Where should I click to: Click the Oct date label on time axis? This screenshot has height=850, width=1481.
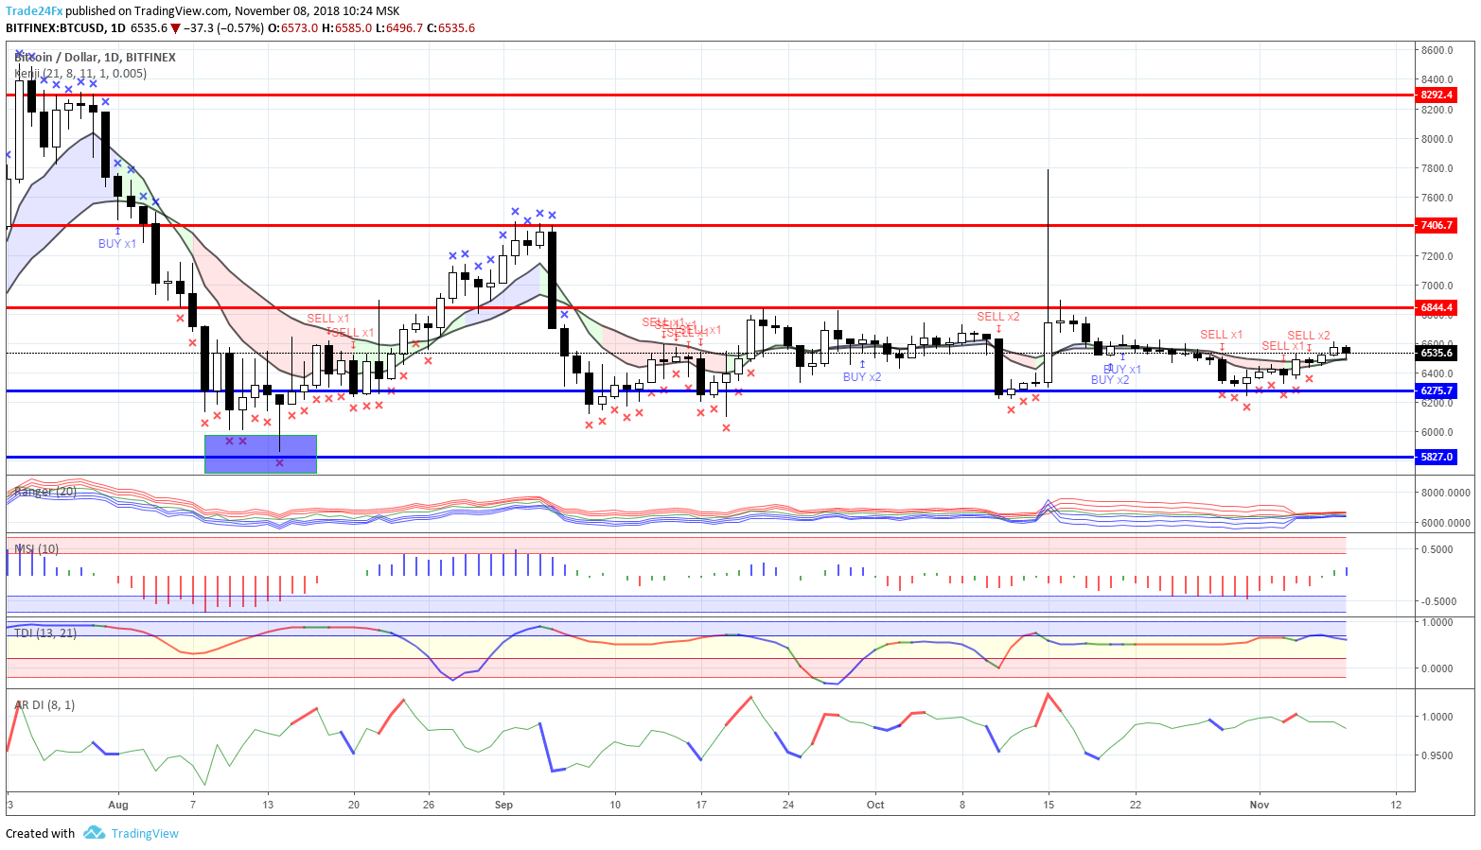coord(875,805)
